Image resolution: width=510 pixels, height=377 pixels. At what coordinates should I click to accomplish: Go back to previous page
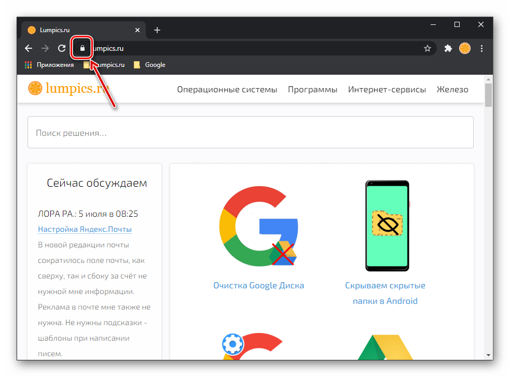29,49
